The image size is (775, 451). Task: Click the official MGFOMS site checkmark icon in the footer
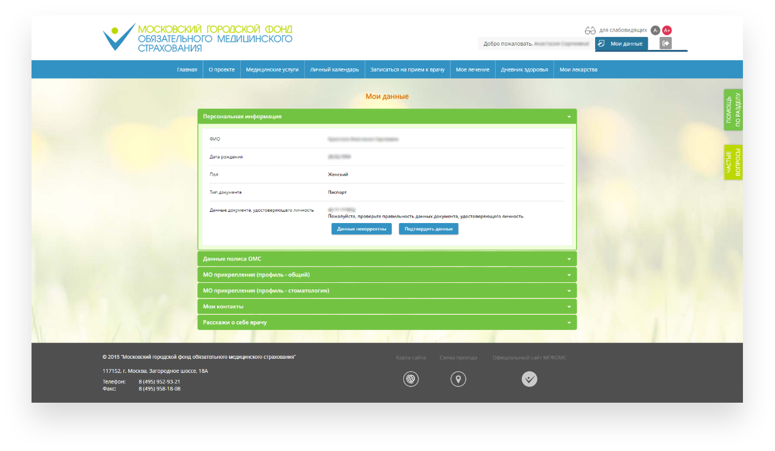click(529, 379)
